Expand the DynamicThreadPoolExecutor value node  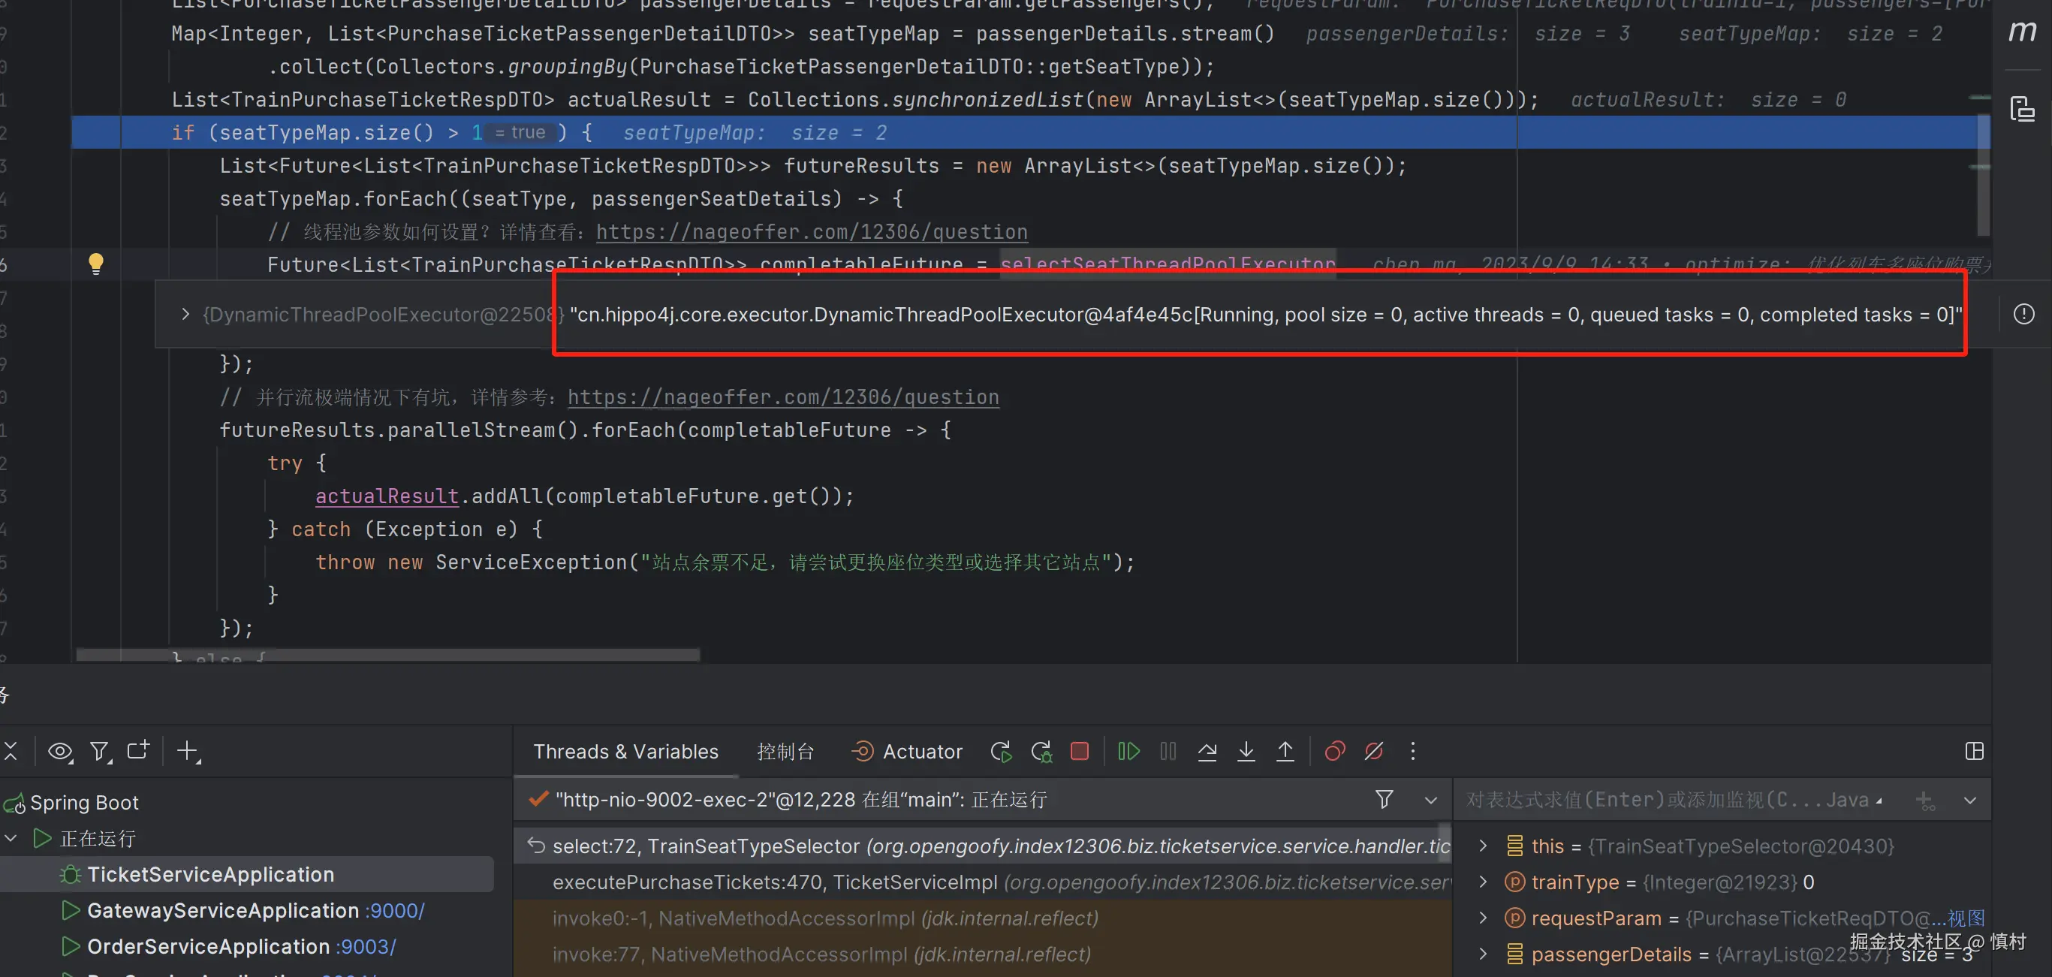pyautogui.click(x=185, y=315)
